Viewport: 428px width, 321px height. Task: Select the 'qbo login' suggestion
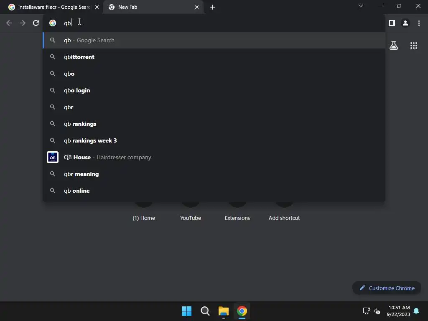(214, 90)
